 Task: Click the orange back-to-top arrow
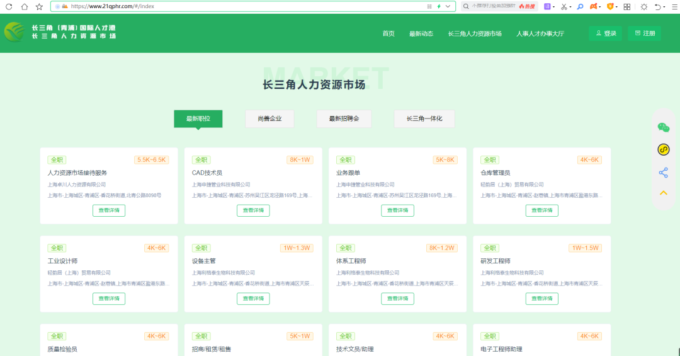[x=664, y=193]
